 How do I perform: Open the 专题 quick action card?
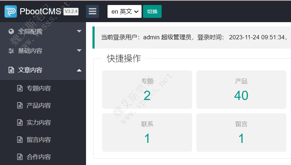(x=147, y=90)
